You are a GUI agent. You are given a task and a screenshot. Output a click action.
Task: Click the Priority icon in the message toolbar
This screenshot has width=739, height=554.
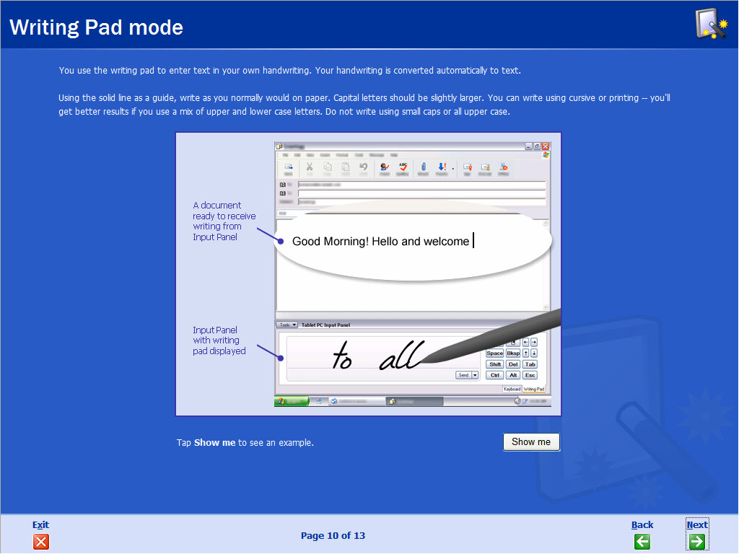441,167
